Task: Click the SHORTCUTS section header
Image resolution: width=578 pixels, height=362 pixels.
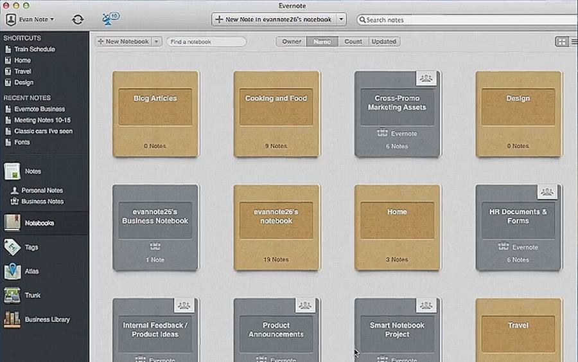Action: [x=22, y=38]
